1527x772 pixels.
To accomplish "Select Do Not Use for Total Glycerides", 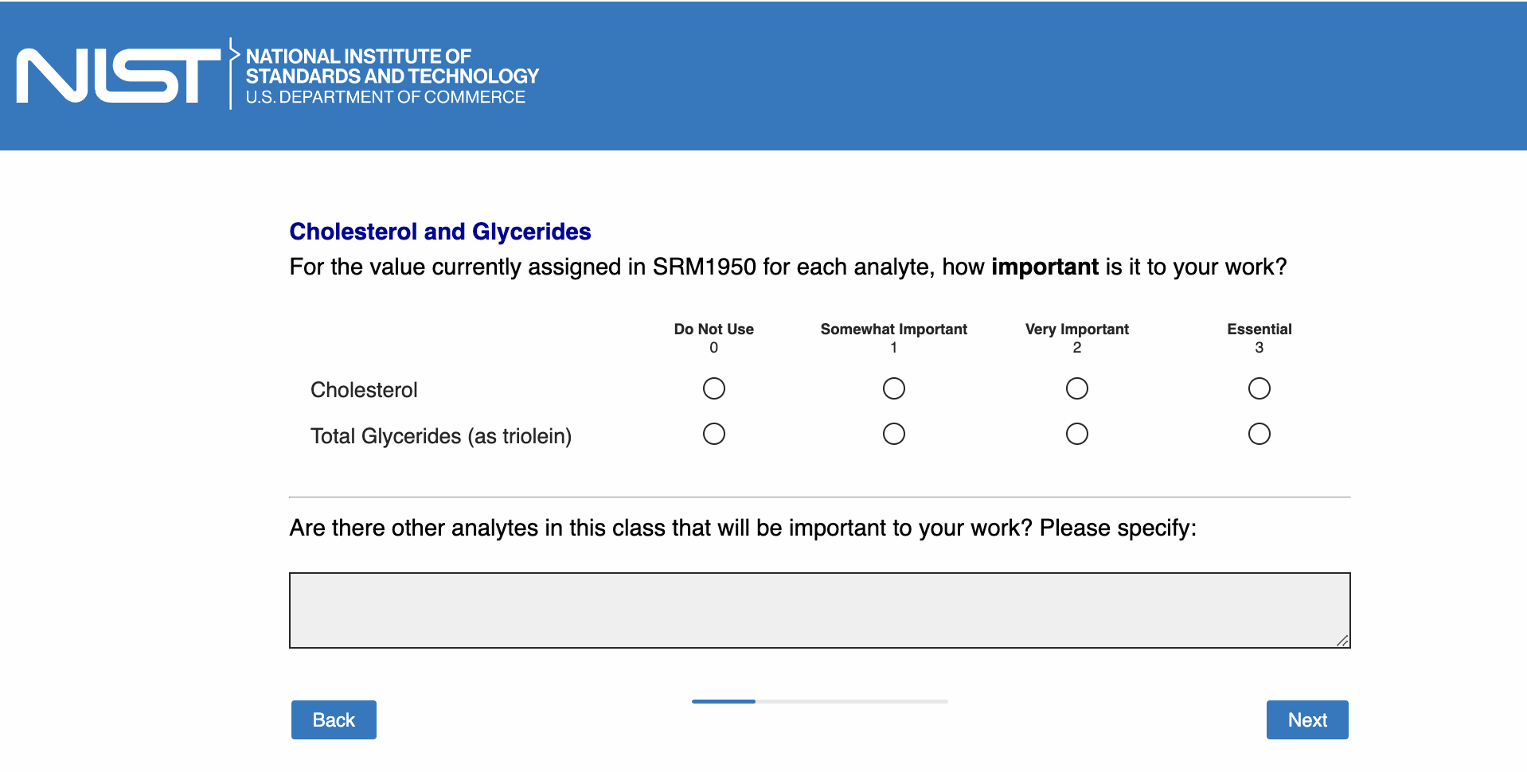I will [x=713, y=434].
